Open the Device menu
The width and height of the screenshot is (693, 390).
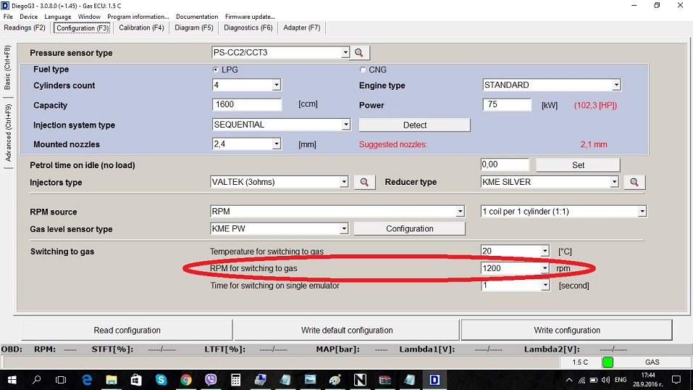tap(28, 17)
